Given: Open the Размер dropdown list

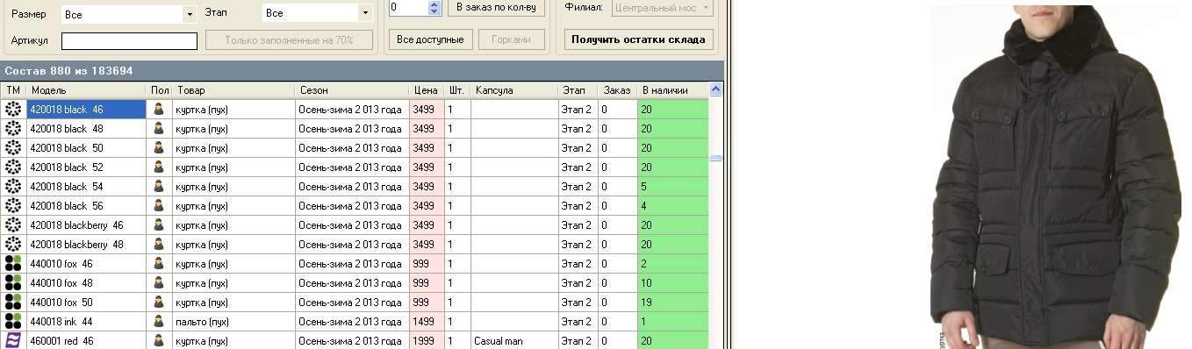Looking at the screenshot, I should coord(190,14).
